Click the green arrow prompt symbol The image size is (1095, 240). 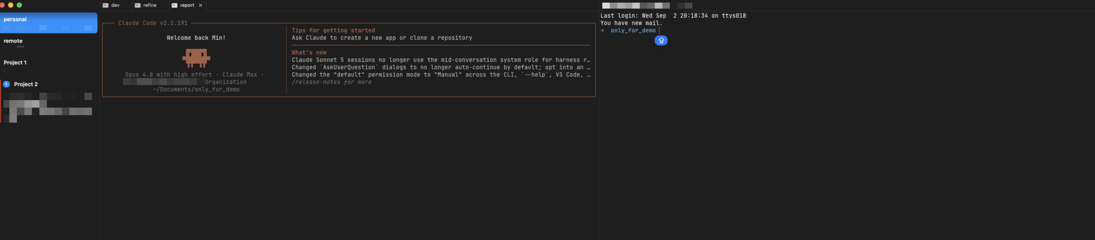click(x=602, y=31)
